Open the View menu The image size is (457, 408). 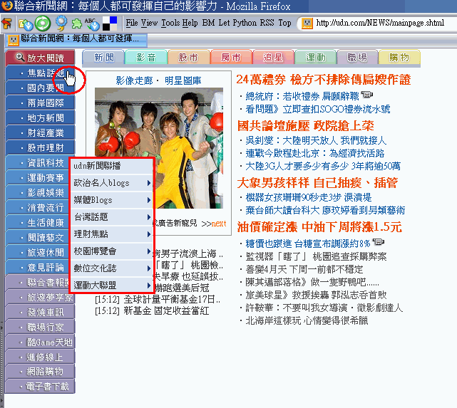pyautogui.click(x=149, y=23)
